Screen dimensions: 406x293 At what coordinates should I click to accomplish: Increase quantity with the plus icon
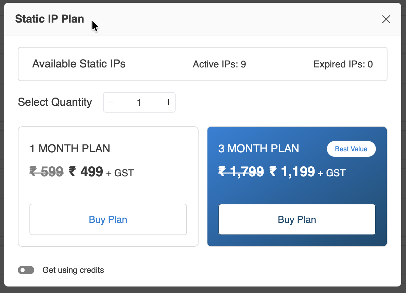click(x=168, y=102)
